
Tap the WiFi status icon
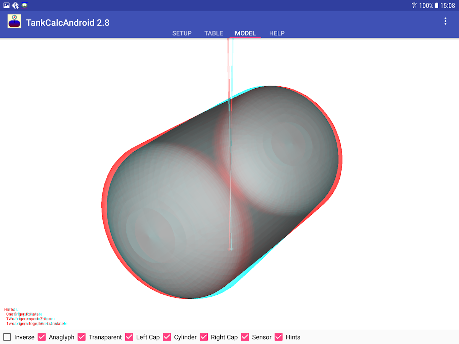click(x=414, y=5)
